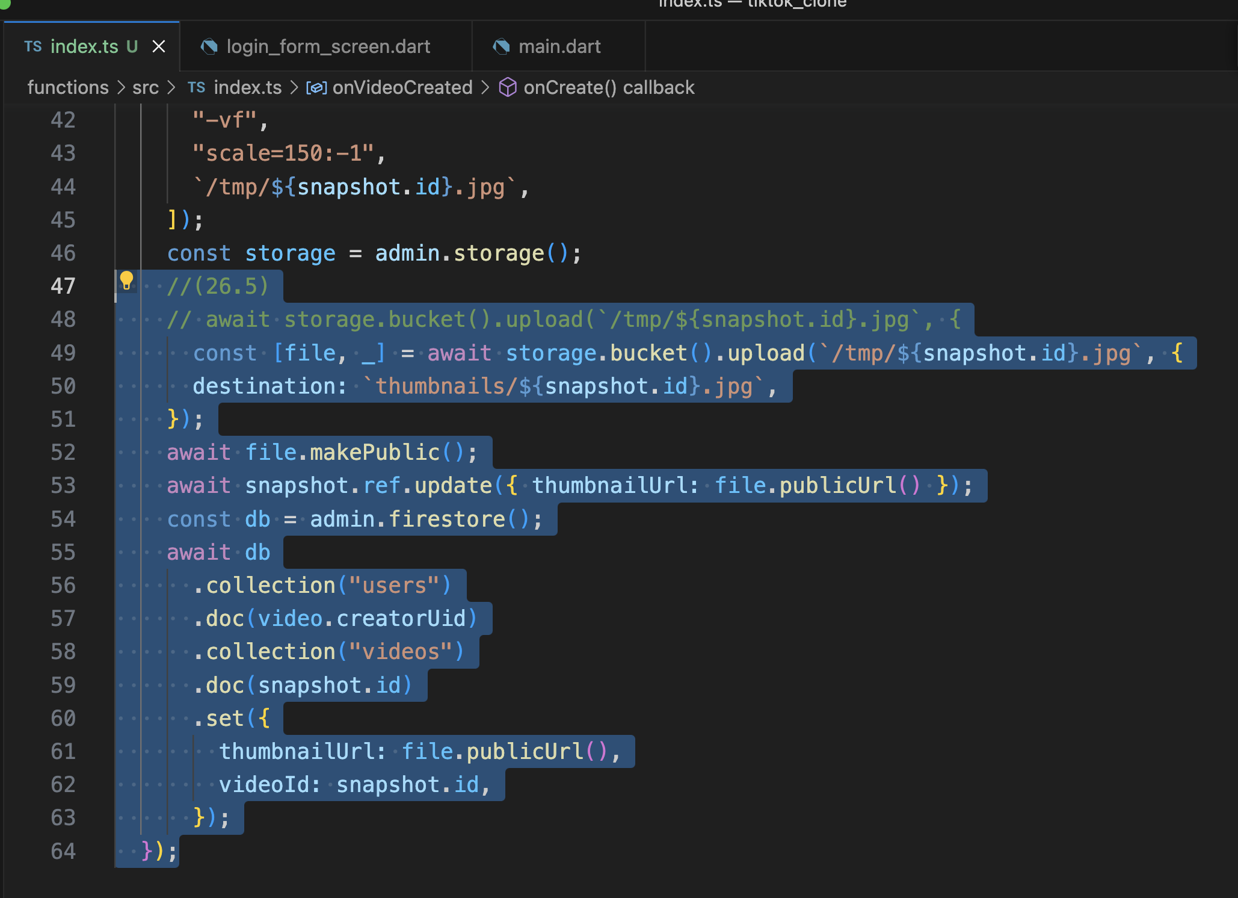Switch to the main.dart tab
The height and width of the screenshot is (898, 1238).
pos(559,46)
